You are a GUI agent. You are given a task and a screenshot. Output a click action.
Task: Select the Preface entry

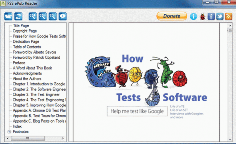click(x=19, y=63)
